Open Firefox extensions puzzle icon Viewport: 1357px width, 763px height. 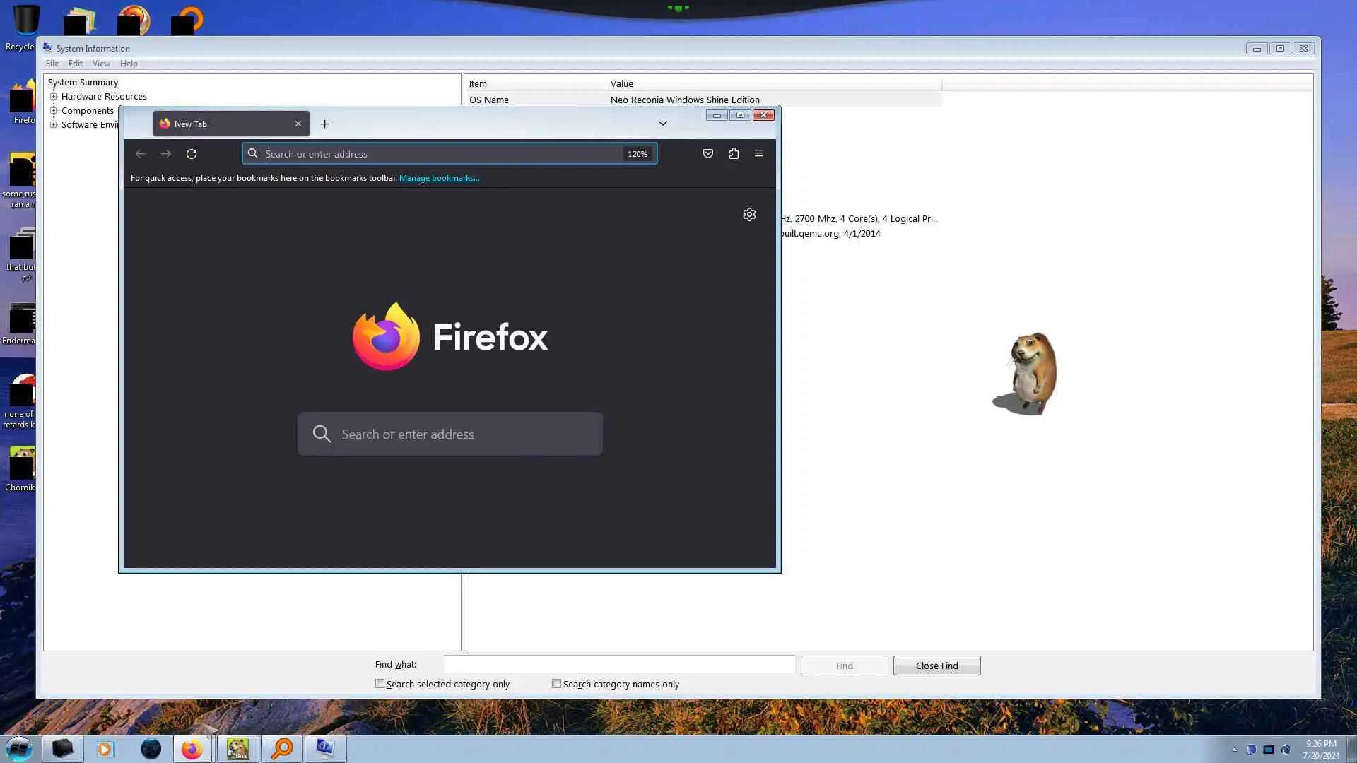pyautogui.click(x=734, y=153)
